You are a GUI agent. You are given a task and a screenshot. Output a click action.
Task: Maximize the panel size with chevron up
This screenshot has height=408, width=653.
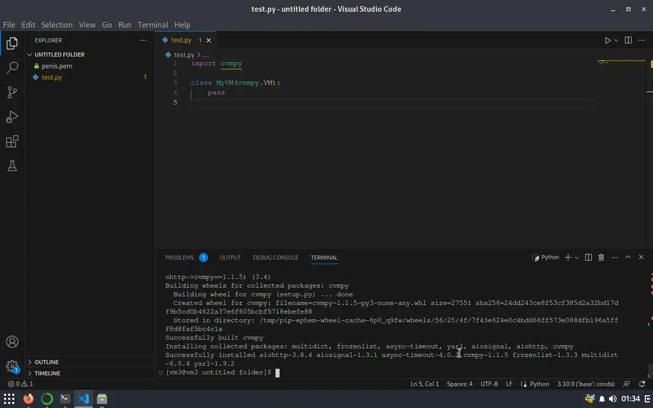pyautogui.click(x=628, y=258)
